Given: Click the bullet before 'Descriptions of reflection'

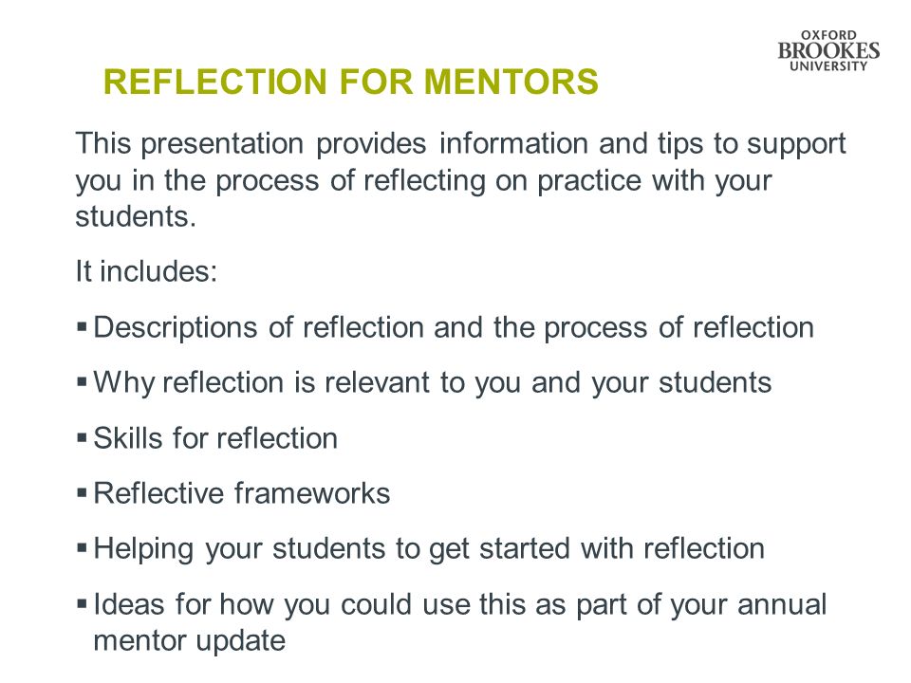Looking at the screenshot, I should [x=82, y=326].
